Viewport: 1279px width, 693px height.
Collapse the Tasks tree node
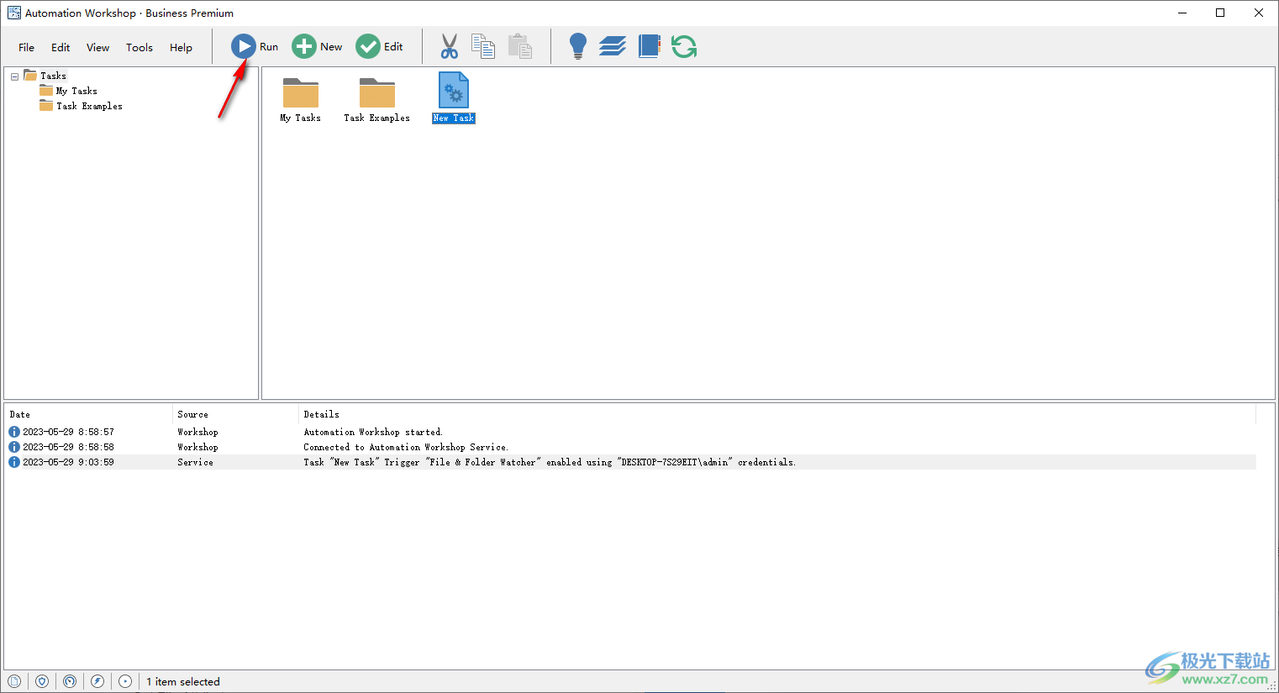(14, 76)
